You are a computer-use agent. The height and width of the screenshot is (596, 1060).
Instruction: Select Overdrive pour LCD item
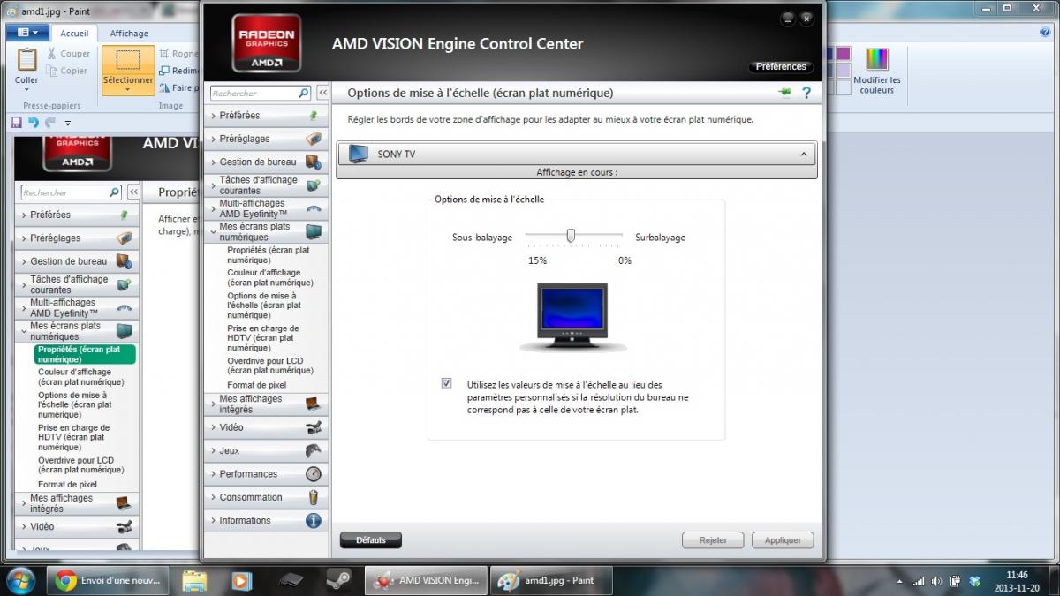270,366
